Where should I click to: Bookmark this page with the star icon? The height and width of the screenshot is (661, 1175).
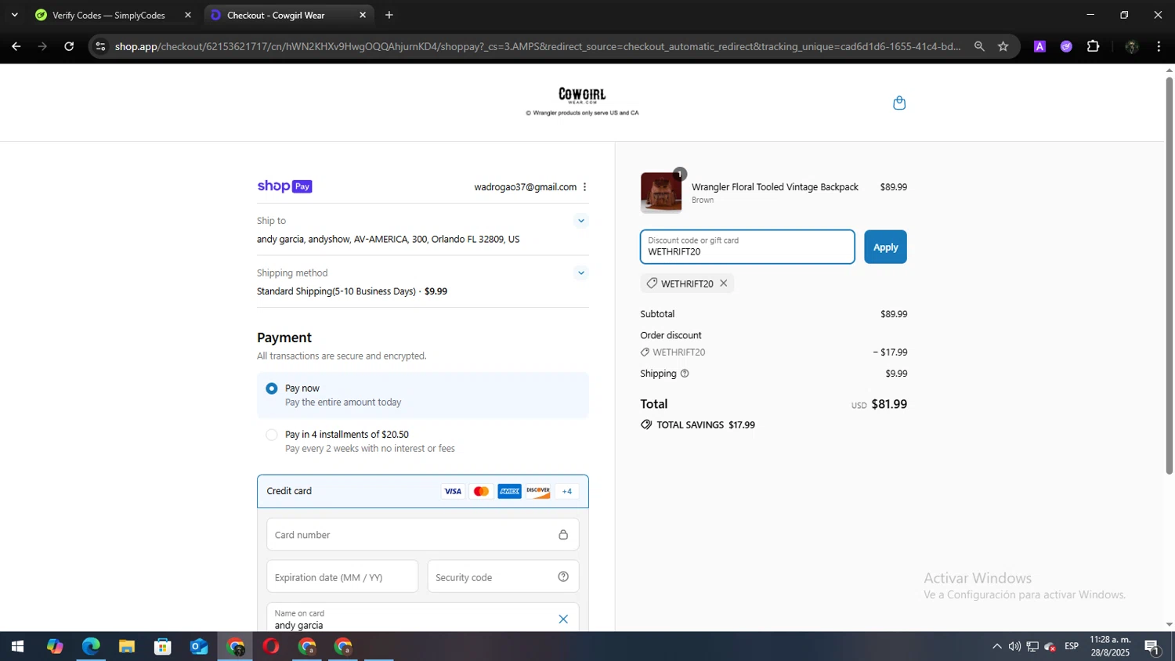tap(1003, 47)
